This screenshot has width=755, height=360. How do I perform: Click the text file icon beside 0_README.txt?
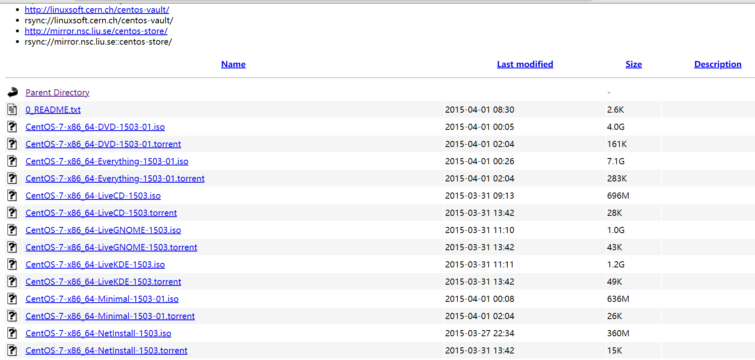click(x=12, y=109)
